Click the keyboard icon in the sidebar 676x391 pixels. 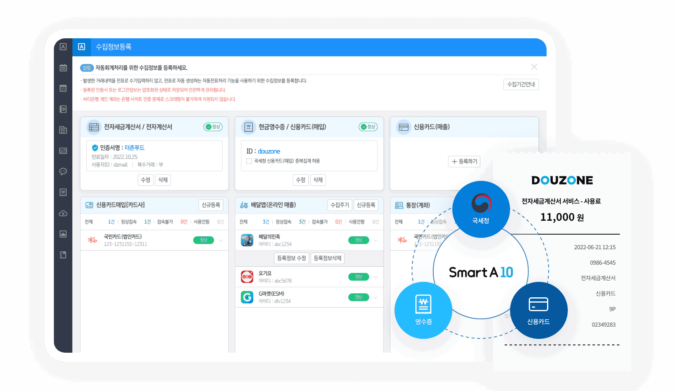point(63,151)
